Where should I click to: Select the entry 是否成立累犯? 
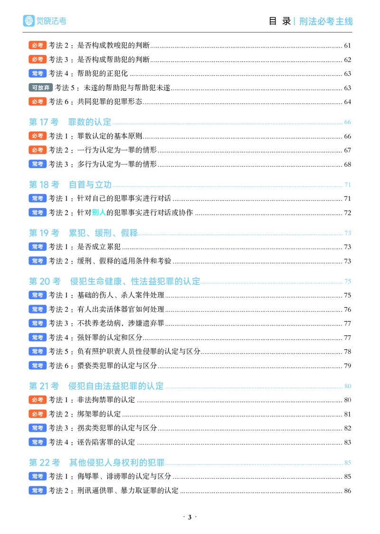(99, 247)
